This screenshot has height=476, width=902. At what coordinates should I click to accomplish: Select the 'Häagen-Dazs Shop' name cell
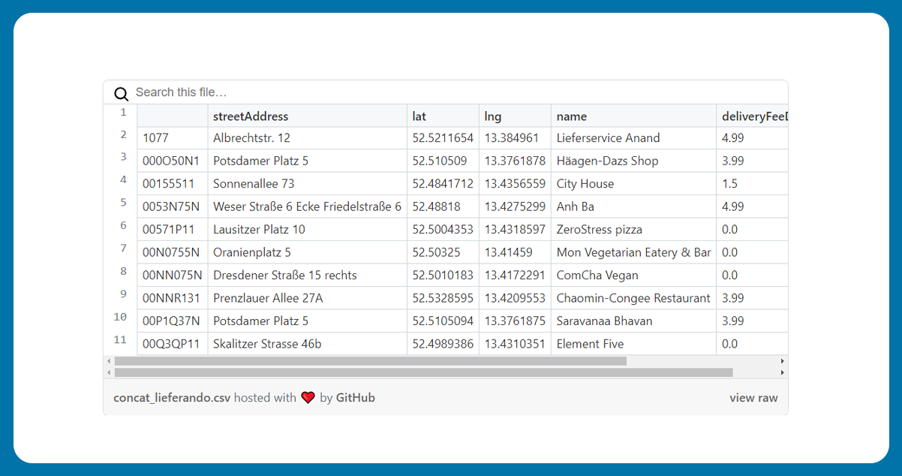tap(607, 161)
